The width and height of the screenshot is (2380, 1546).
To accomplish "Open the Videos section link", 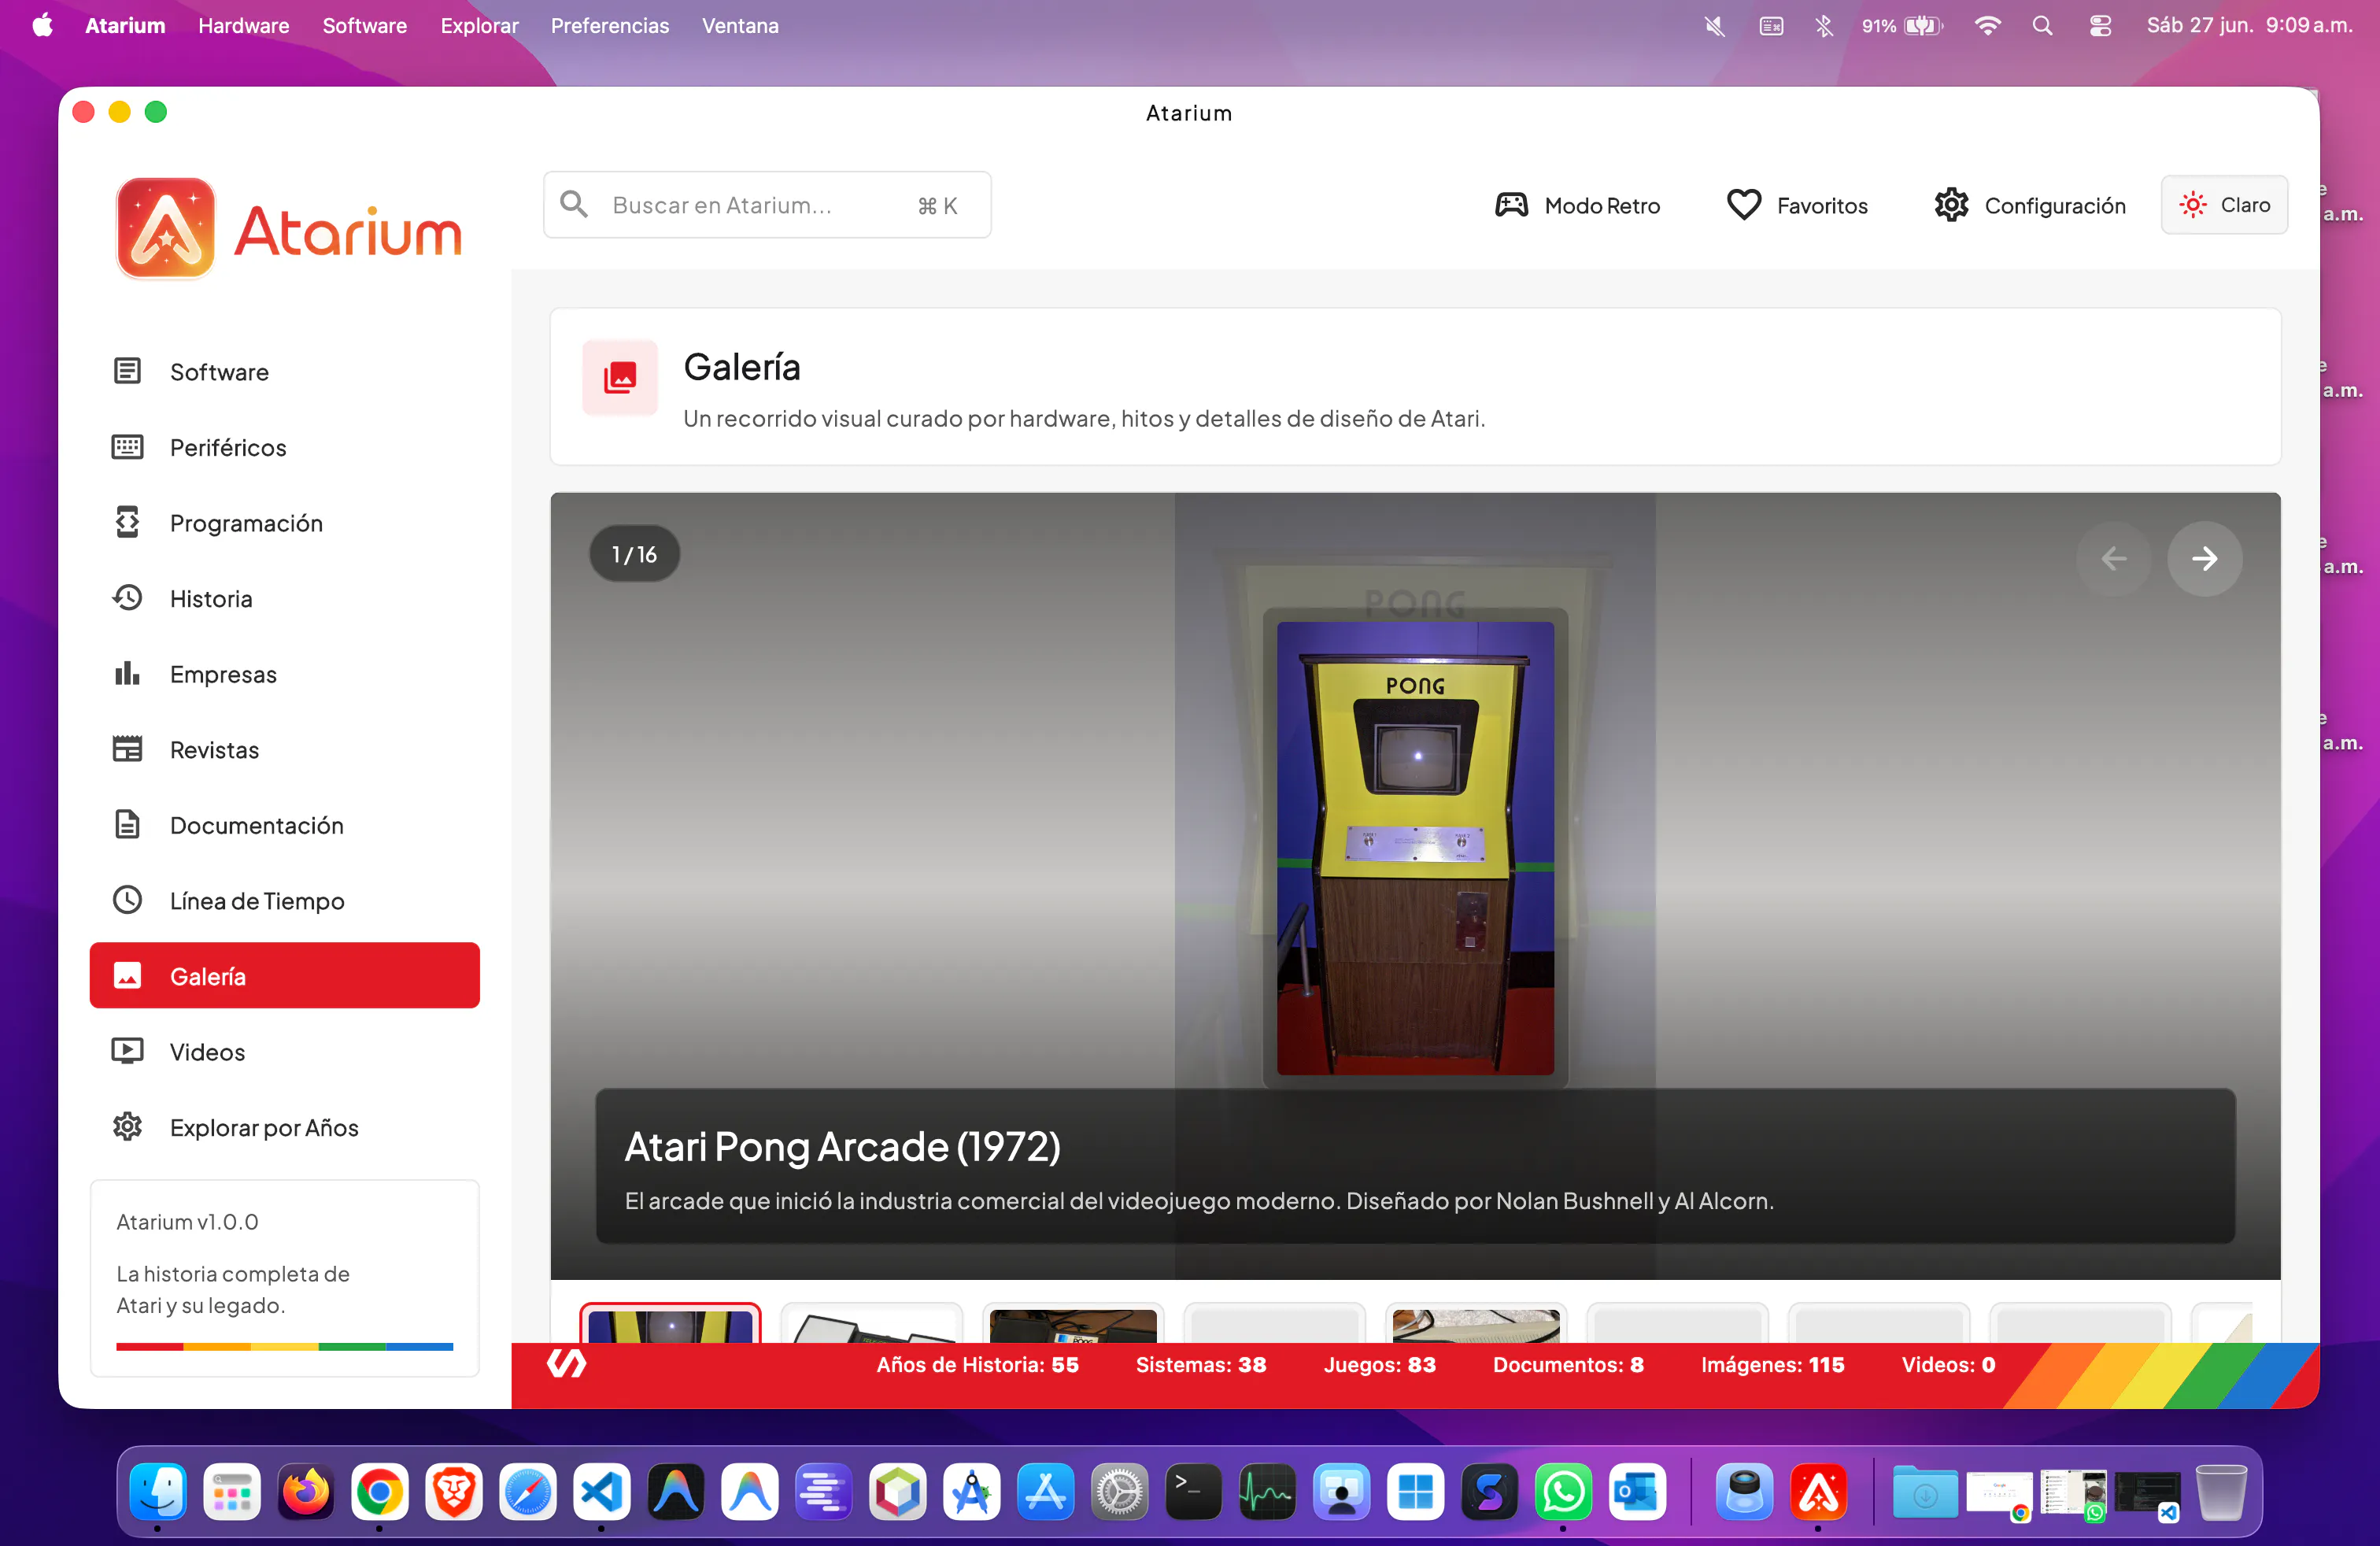I will tap(285, 1051).
